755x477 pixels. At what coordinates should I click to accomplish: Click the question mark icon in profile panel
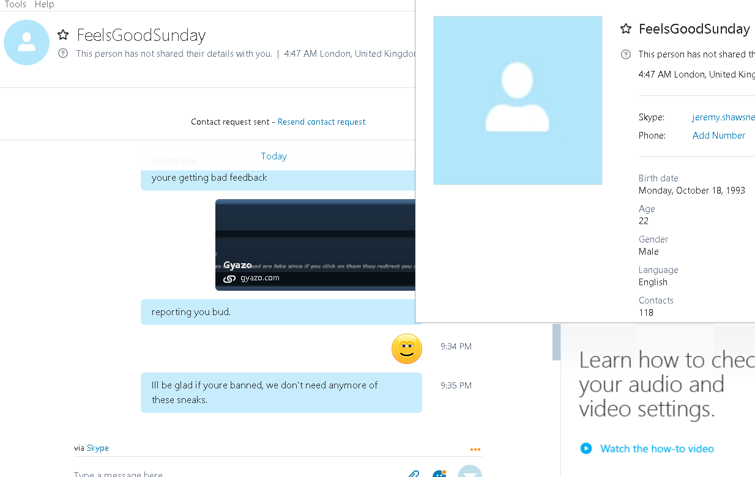[625, 54]
